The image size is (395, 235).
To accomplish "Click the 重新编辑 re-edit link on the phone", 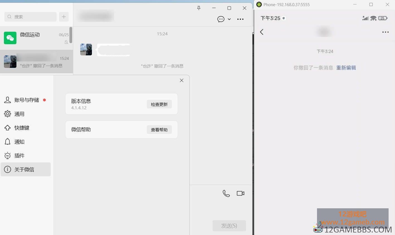I will tap(346, 68).
